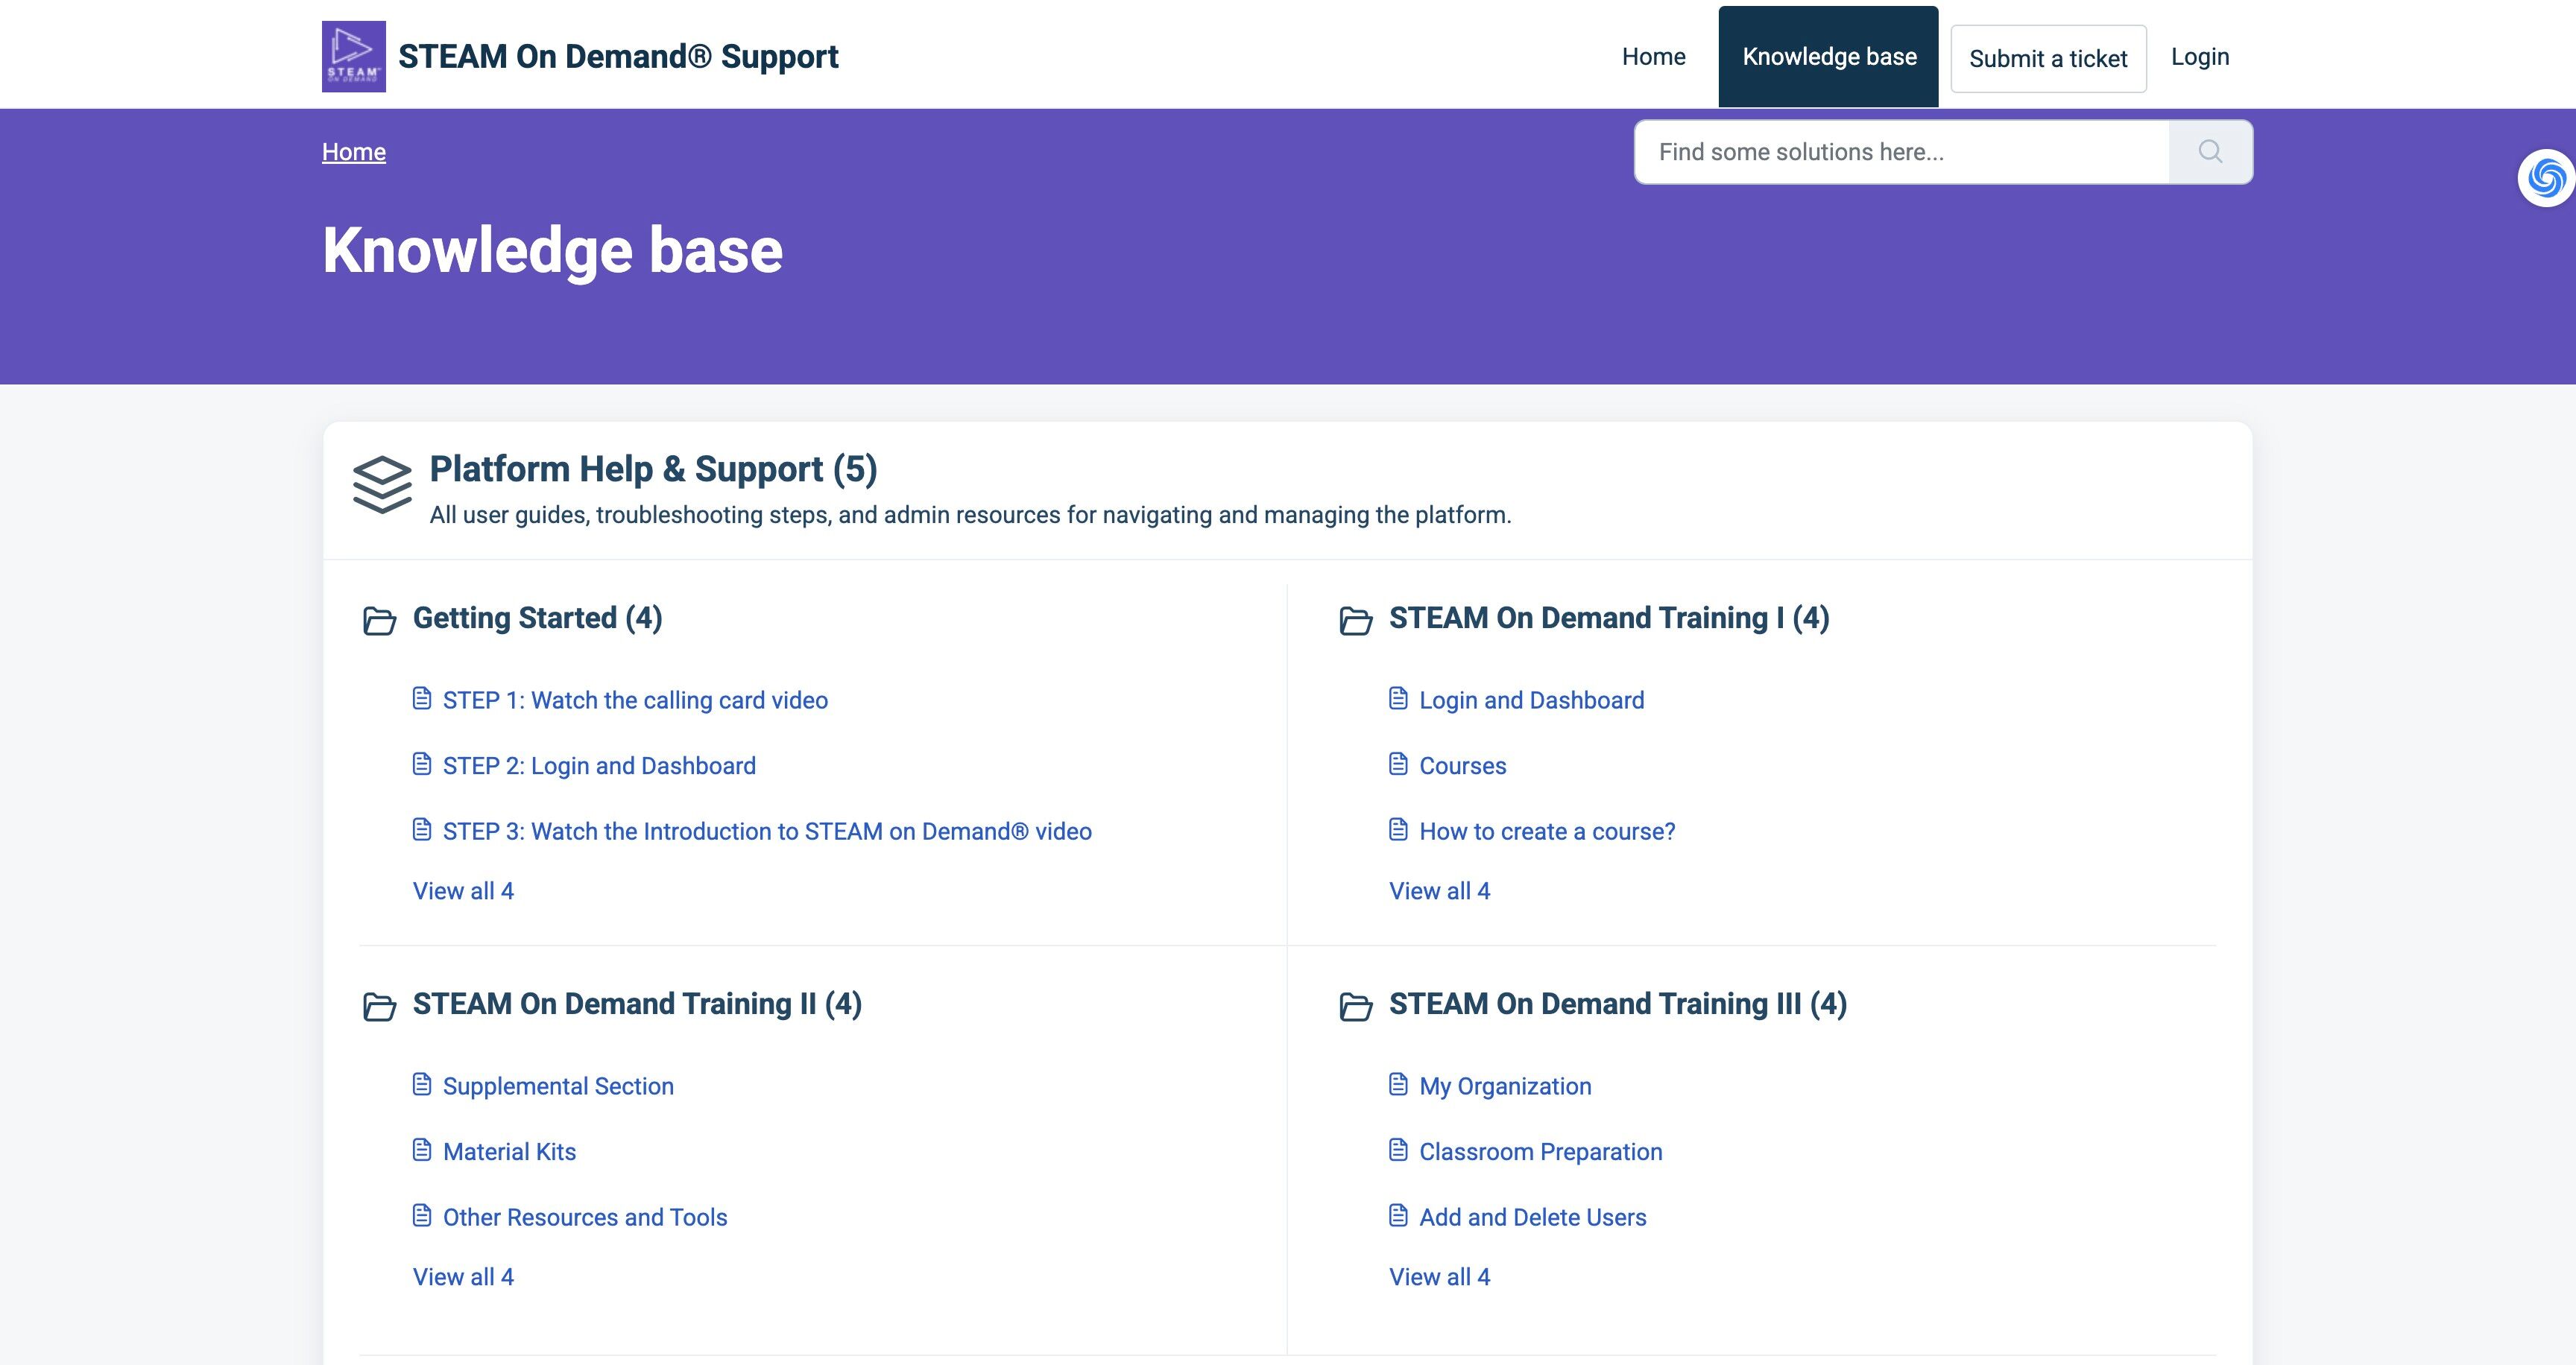Click the document icon beside Courses
Screen dimensions: 2576x1365
pos(1398,764)
